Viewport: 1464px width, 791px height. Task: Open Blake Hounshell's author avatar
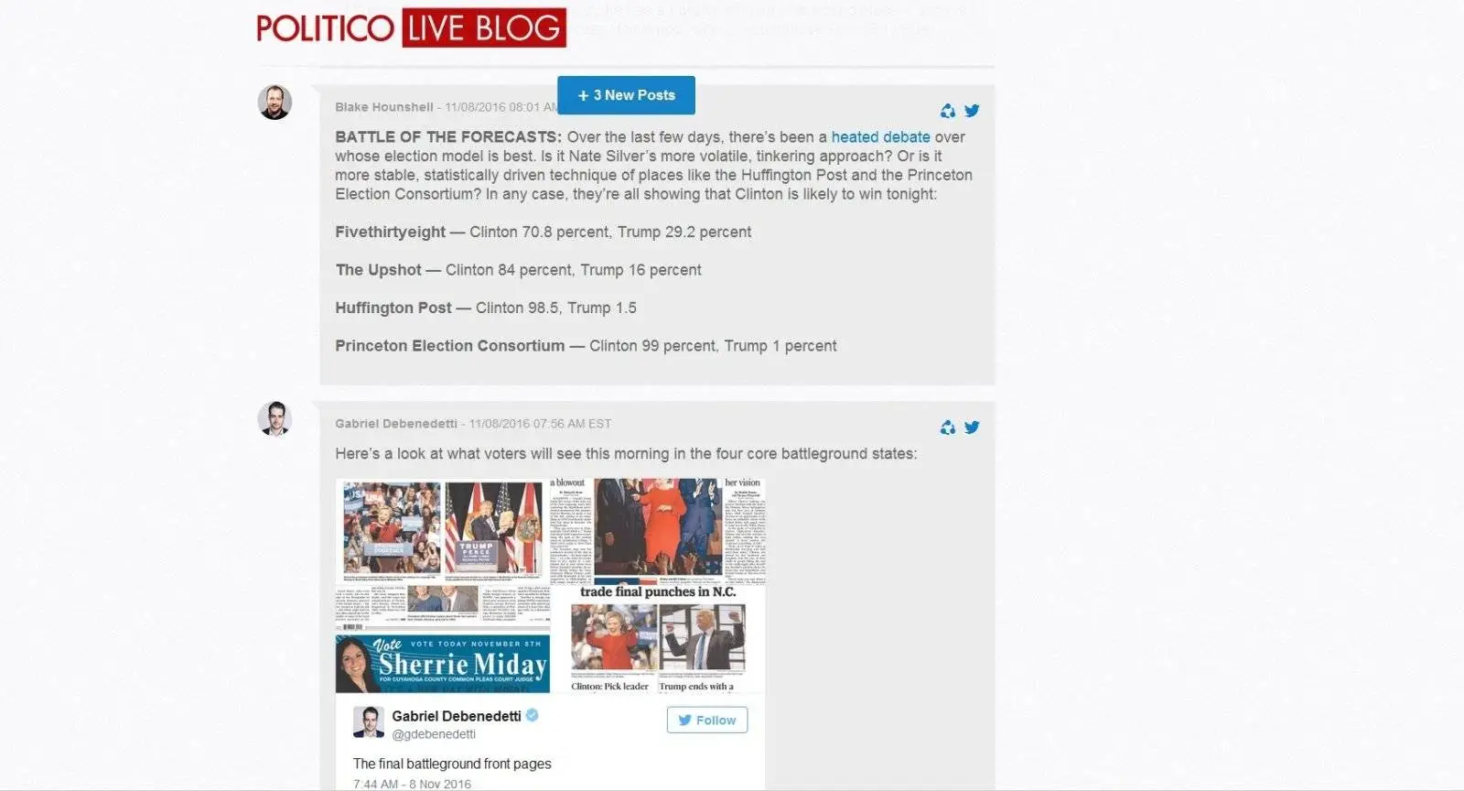274,103
